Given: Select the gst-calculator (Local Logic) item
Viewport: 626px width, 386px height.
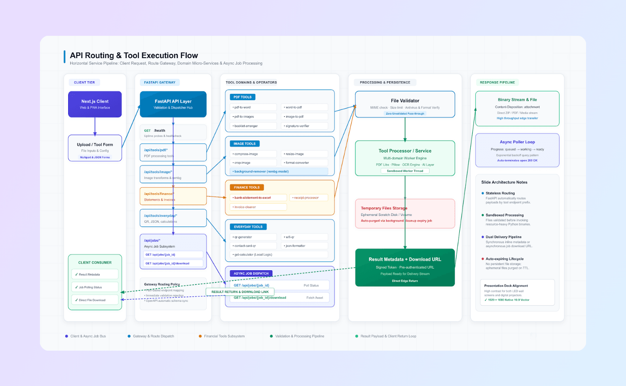Looking at the screenshot, I should 279,255.
